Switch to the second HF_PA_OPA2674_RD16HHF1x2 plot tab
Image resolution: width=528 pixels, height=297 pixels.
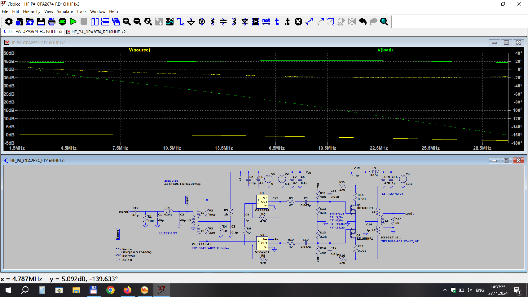click(96, 32)
